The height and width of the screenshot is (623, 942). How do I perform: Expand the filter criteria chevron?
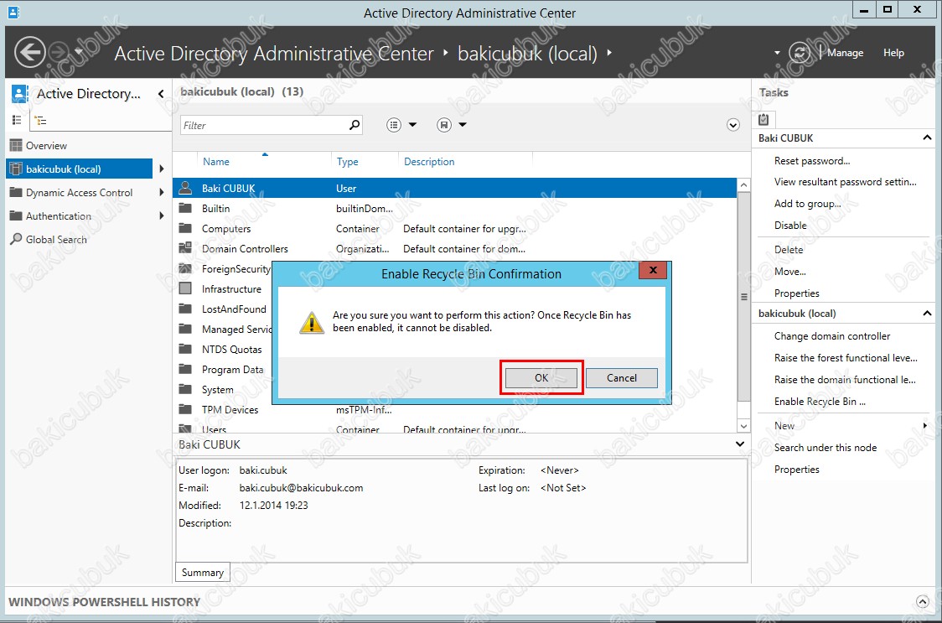(x=733, y=125)
